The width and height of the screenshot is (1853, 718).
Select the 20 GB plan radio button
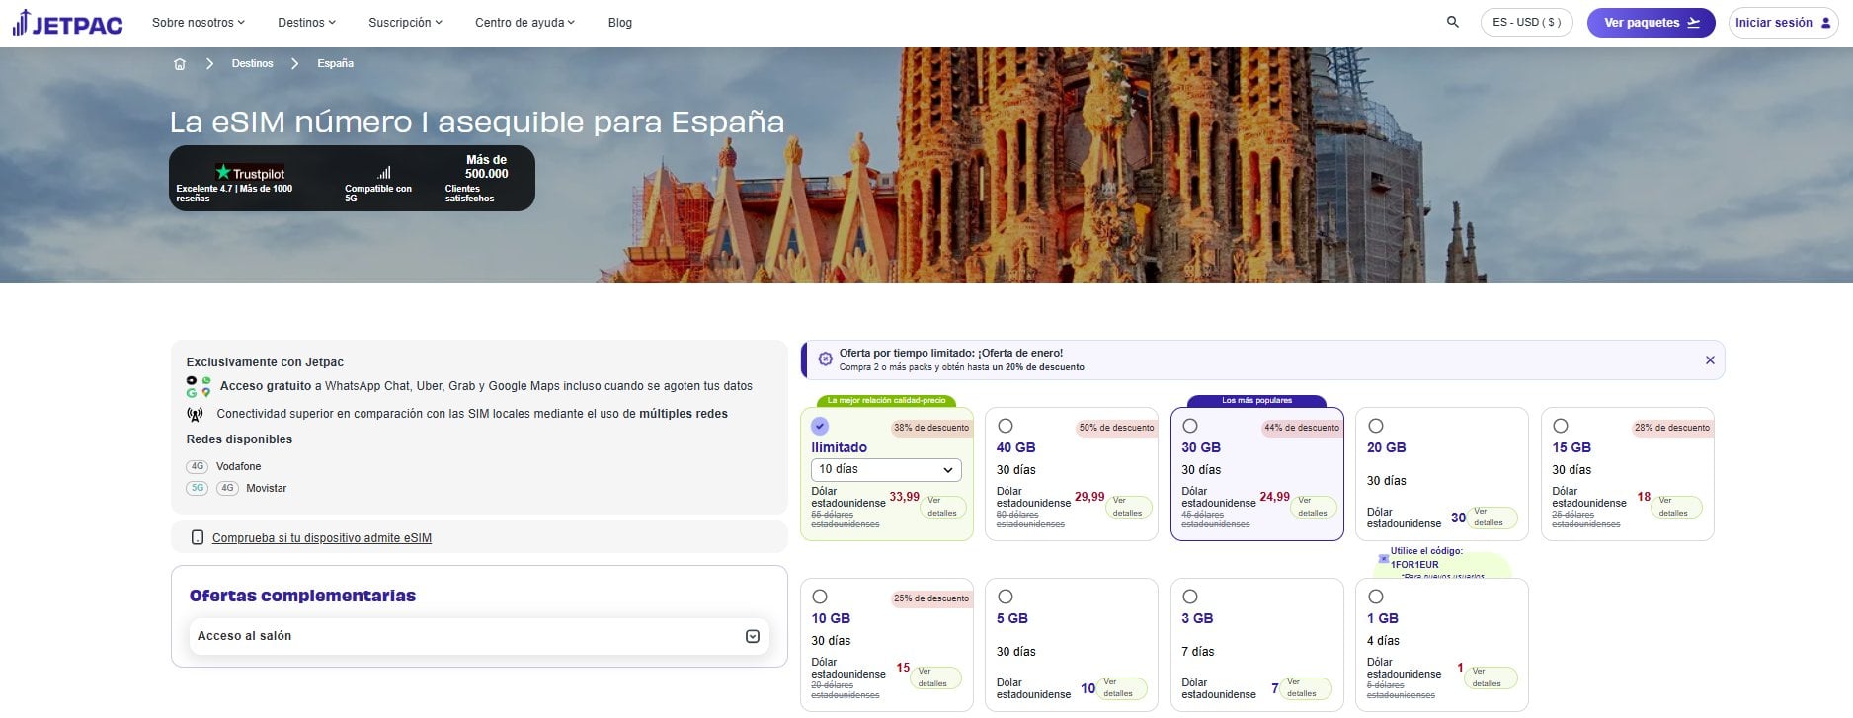coord(1376,426)
